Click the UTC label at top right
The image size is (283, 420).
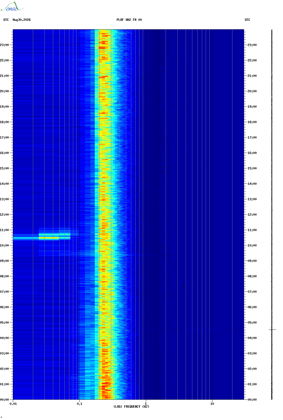[248, 20]
